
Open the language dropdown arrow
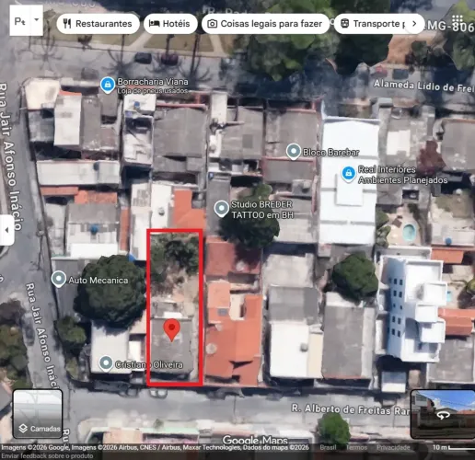tap(37, 20)
